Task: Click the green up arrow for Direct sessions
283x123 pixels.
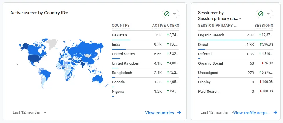Action: pos(261,44)
